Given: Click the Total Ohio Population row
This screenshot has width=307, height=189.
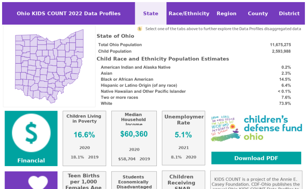Looking at the screenshot, I should [x=194, y=45].
